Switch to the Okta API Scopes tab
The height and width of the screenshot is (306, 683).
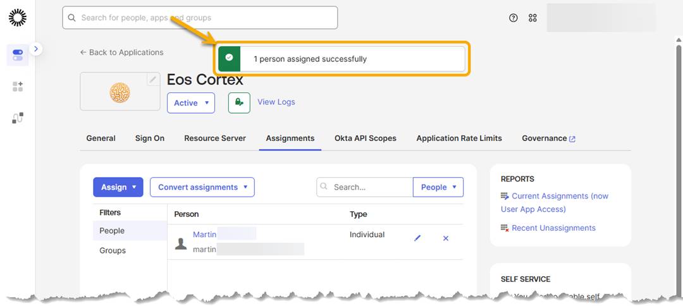(x=366, y=138)
